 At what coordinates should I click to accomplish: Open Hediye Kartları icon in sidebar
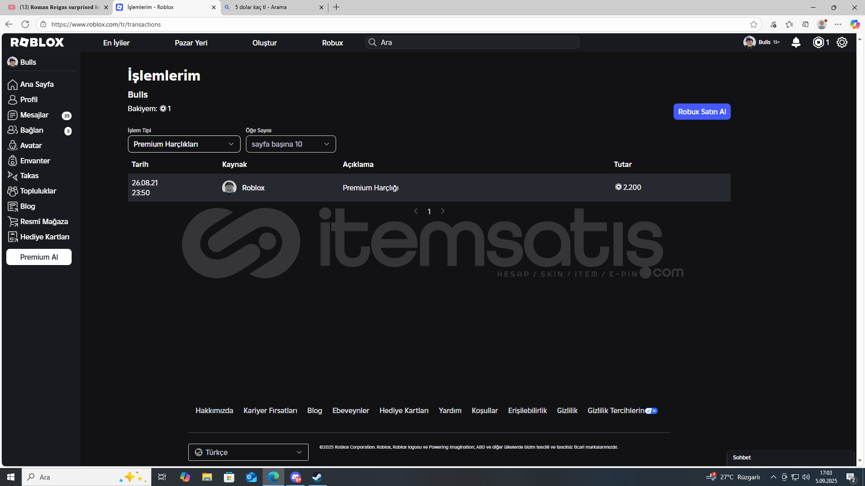pyautogui.click(x=13, y=237)
